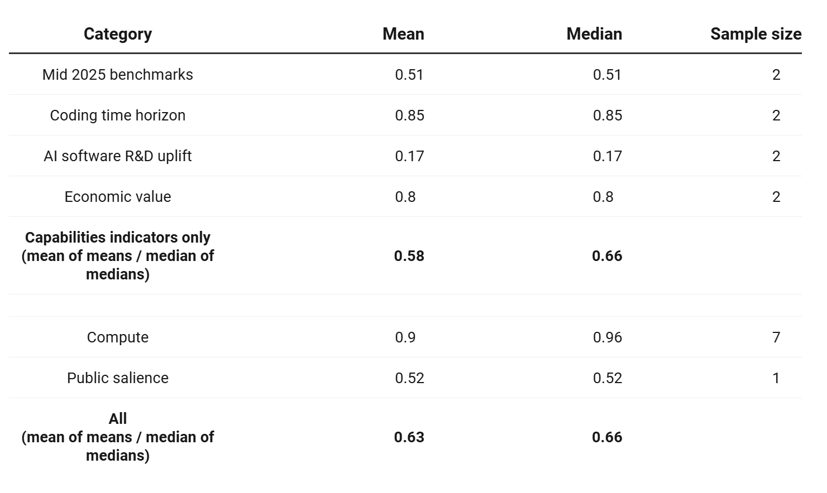Select the Compute row label

click(x=117, y=337)
